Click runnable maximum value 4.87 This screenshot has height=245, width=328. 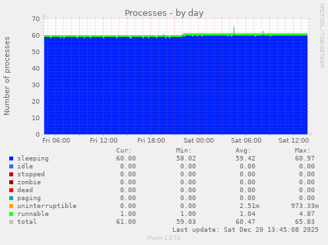click(x=307, y=214)
